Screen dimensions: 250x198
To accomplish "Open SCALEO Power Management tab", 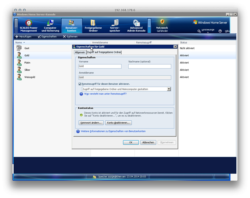I will [29, 26].
